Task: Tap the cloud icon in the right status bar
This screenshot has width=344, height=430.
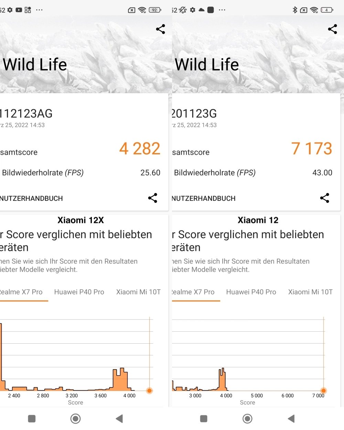Action: point(202,10)
